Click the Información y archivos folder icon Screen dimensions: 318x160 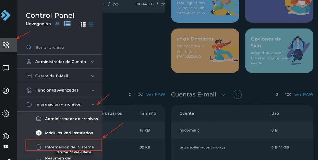point(29,104)
